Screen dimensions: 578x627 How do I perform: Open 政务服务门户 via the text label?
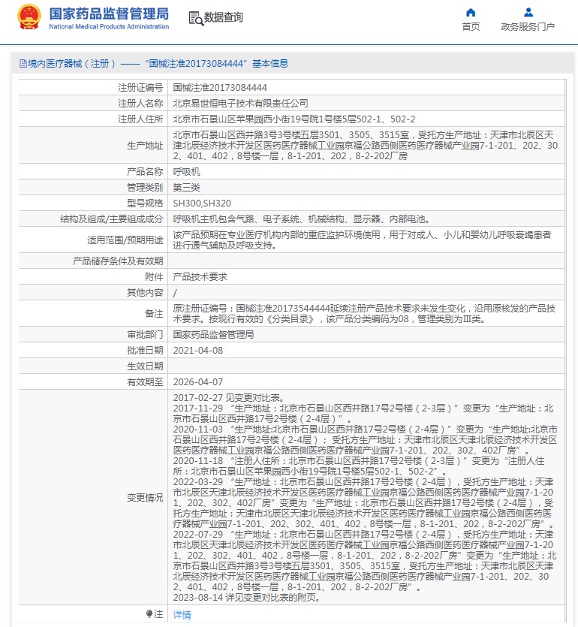point(528,27)
